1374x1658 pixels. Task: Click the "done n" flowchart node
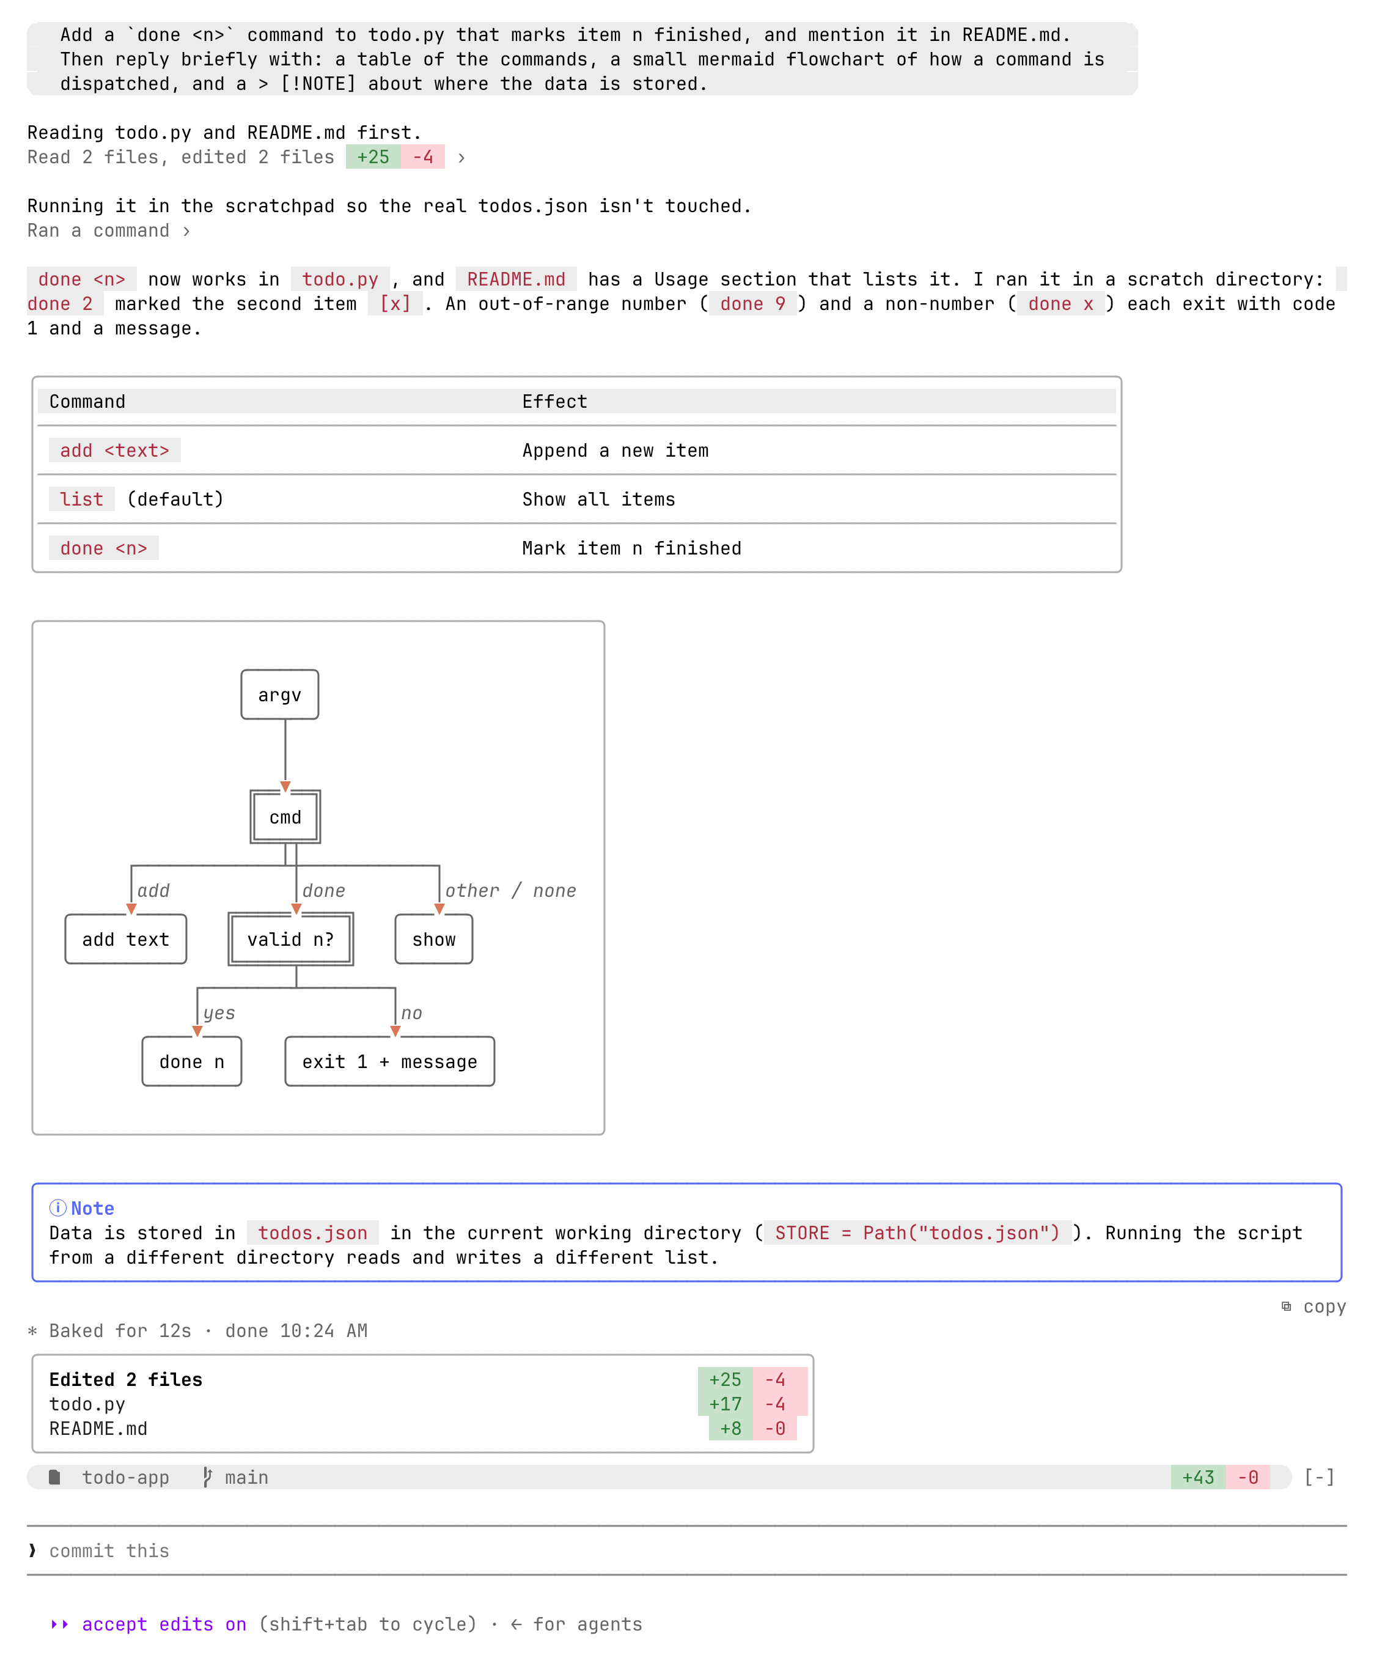click(x=192, y=1062)
